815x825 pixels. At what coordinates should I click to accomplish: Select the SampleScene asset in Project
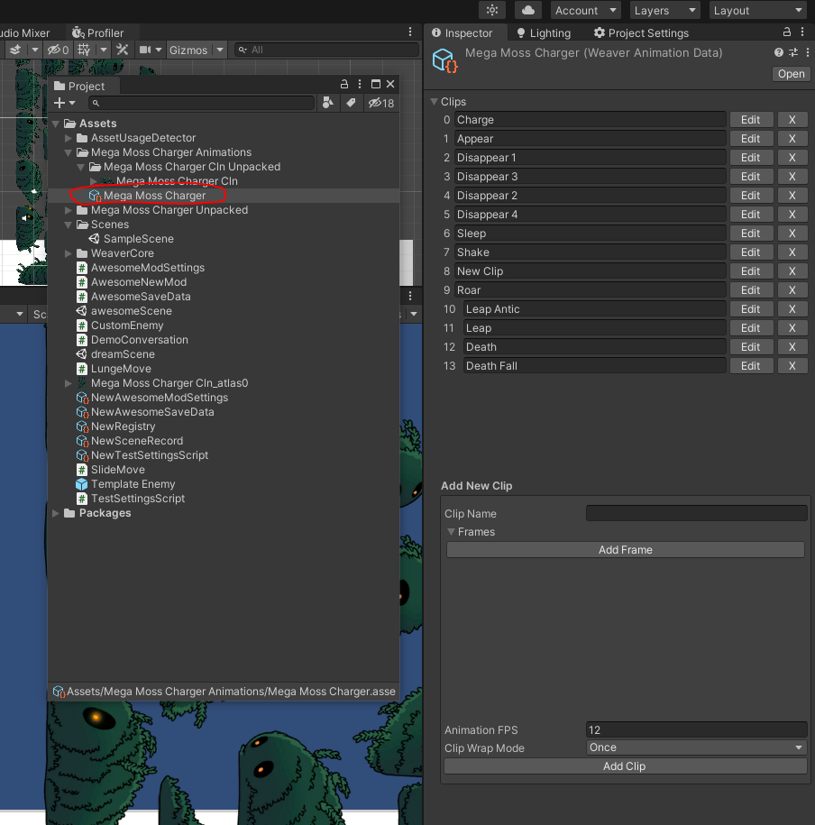tap(138, 239)
